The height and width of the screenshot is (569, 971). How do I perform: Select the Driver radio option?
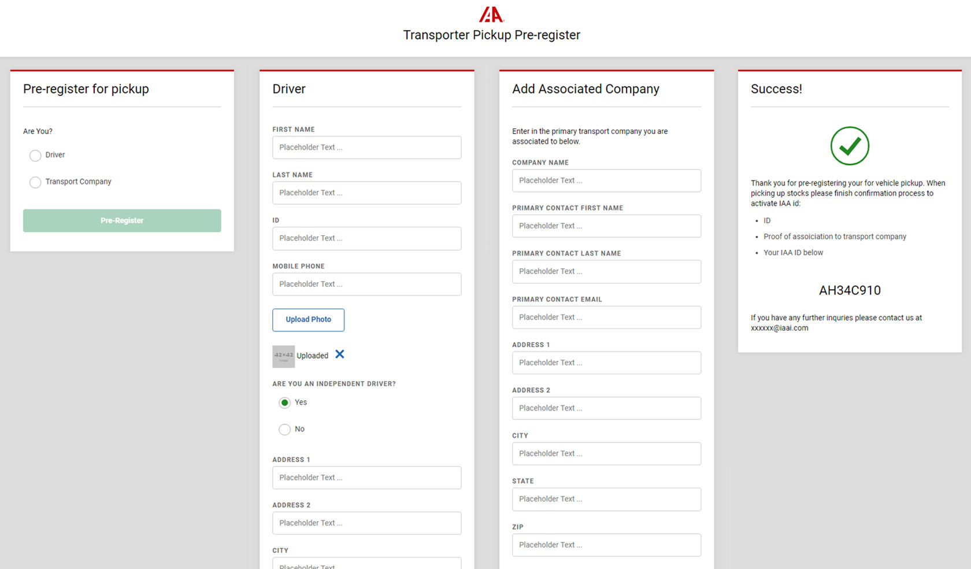pyautogui.click(x=35, y=156)
